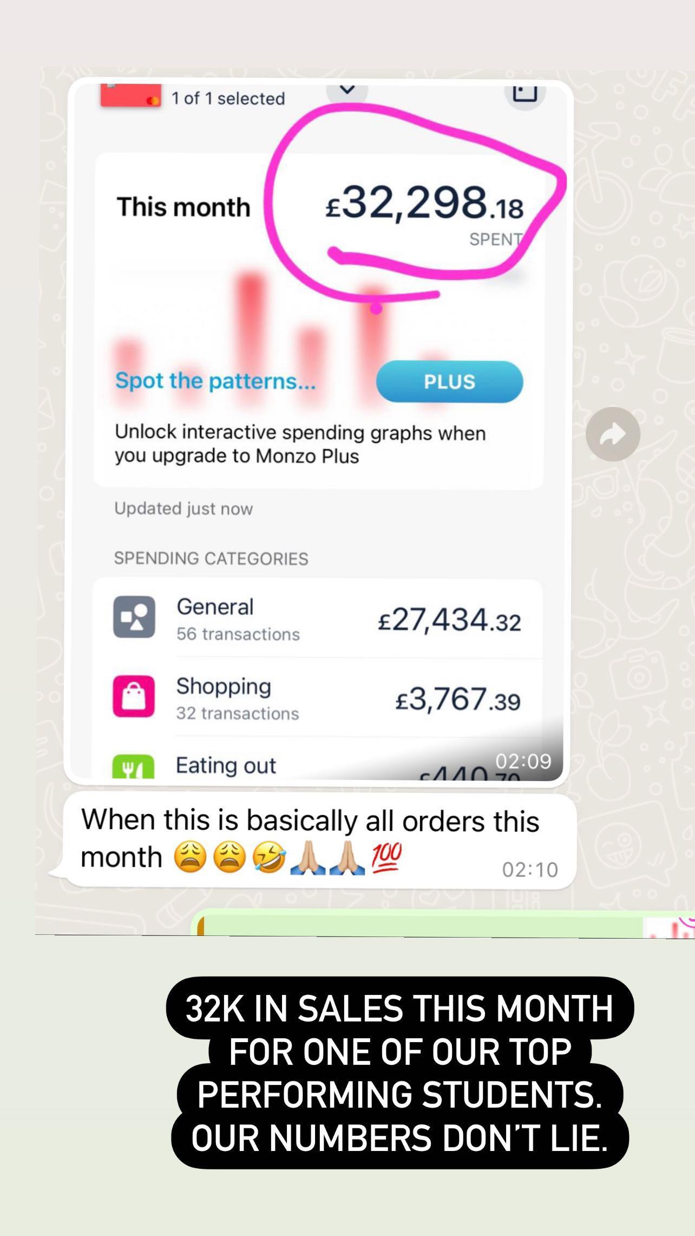Open the General 56 transactions row
The height and width of the screenshot is (1236, 695).
tap(317, 619)
